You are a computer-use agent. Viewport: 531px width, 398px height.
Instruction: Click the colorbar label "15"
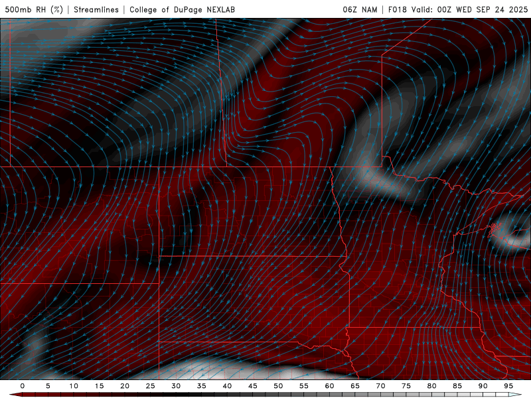pos(99,386)
